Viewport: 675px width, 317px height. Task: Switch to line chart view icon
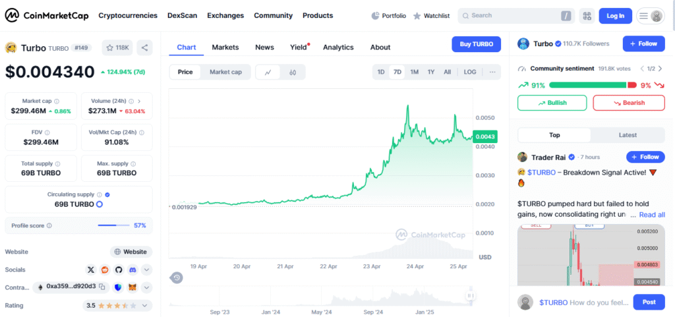268,72
